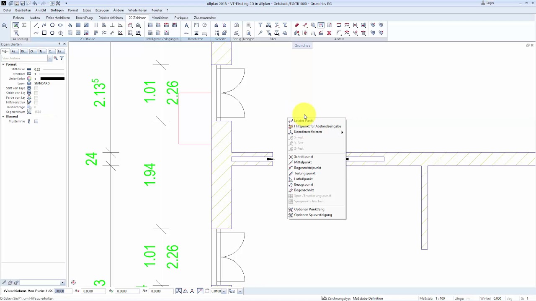Viewport: 536px width, 301px height.
Task: Switch to the Beschriftung ribbon tab
Action: (84, 18)
